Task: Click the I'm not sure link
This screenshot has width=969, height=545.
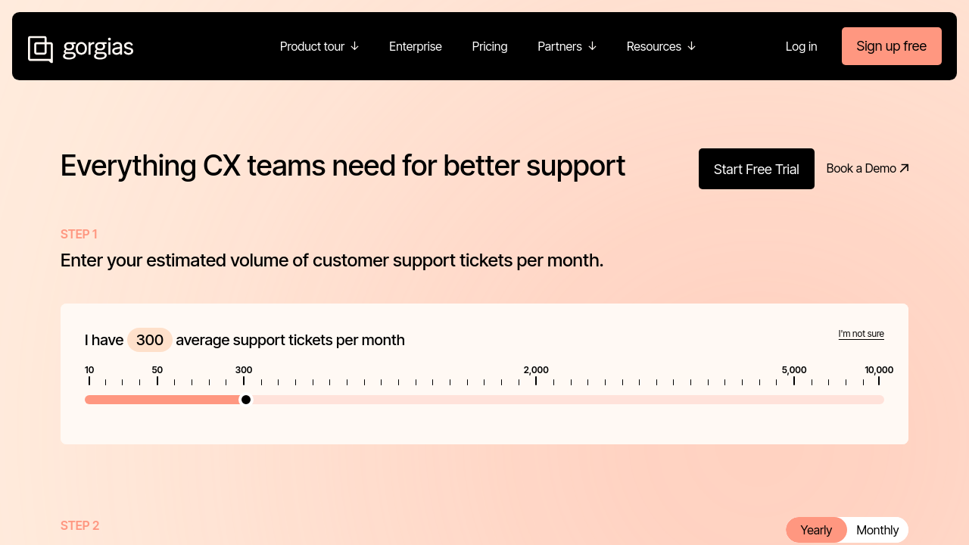Action: click(861, 334)
